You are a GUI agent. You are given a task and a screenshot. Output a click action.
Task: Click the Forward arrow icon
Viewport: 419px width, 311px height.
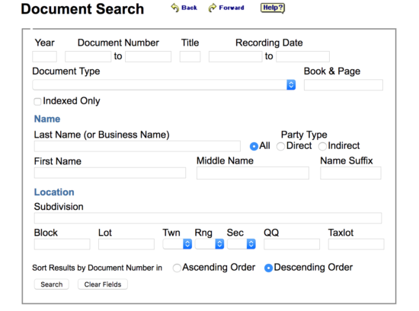213,8
